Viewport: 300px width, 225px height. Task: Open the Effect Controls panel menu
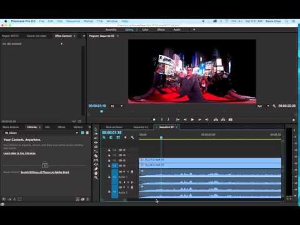(x=74, y=36)
